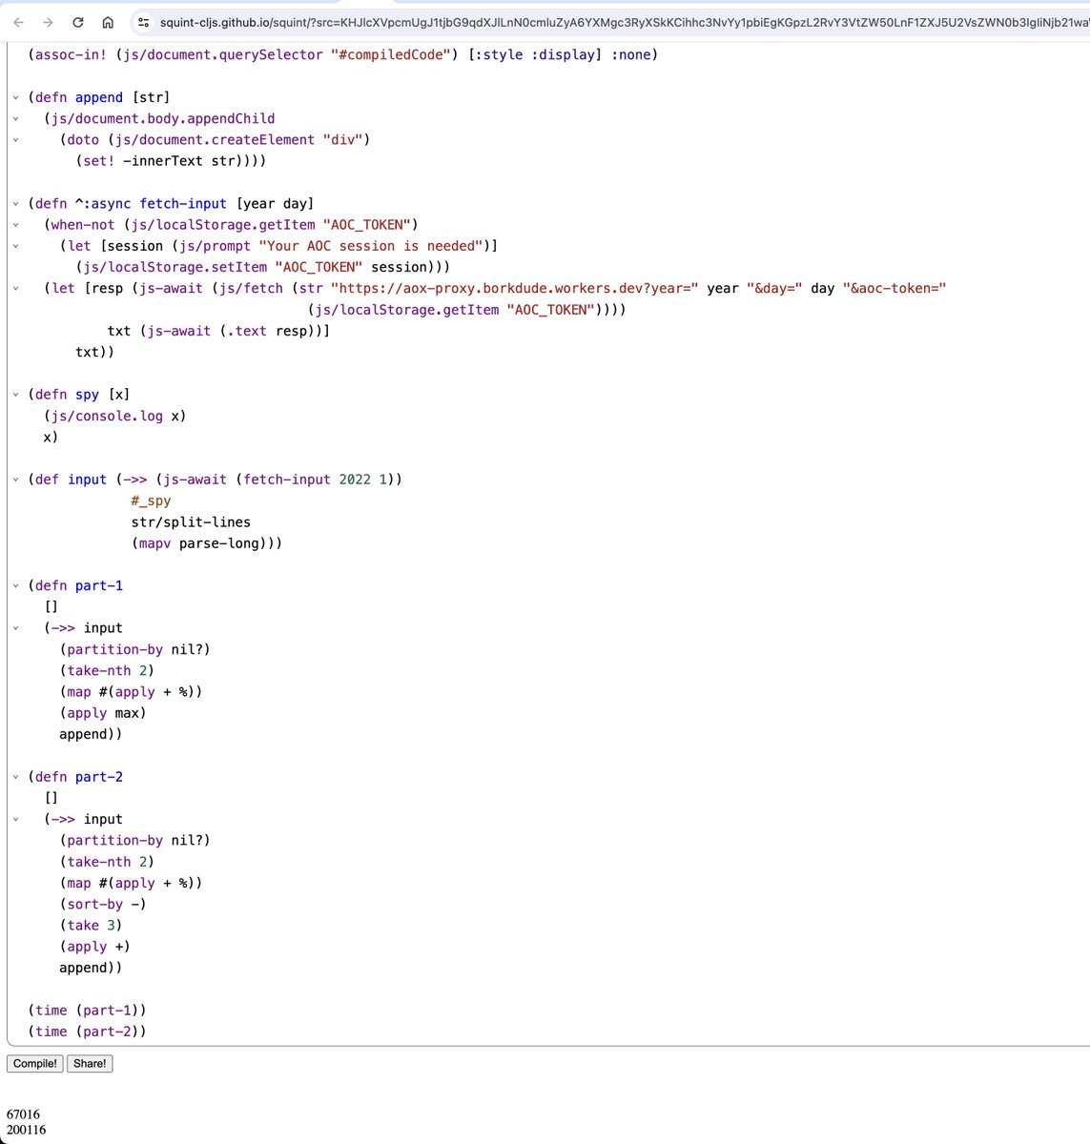Collapse the defn part-2 function
This screenshot has width=1090, height=1144.
[x=16, y=776]
